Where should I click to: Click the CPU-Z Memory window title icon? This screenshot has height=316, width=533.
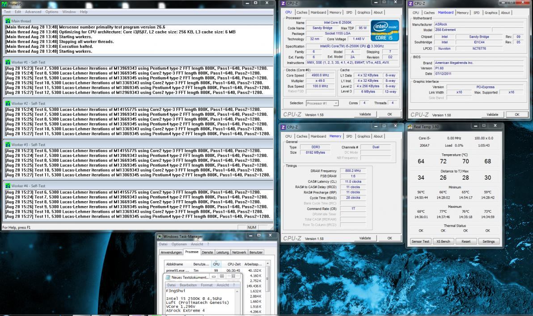click(x=283, y=127)
